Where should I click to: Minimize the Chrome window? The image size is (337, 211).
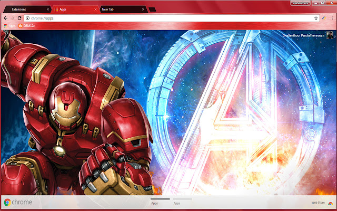pos(315,3)
